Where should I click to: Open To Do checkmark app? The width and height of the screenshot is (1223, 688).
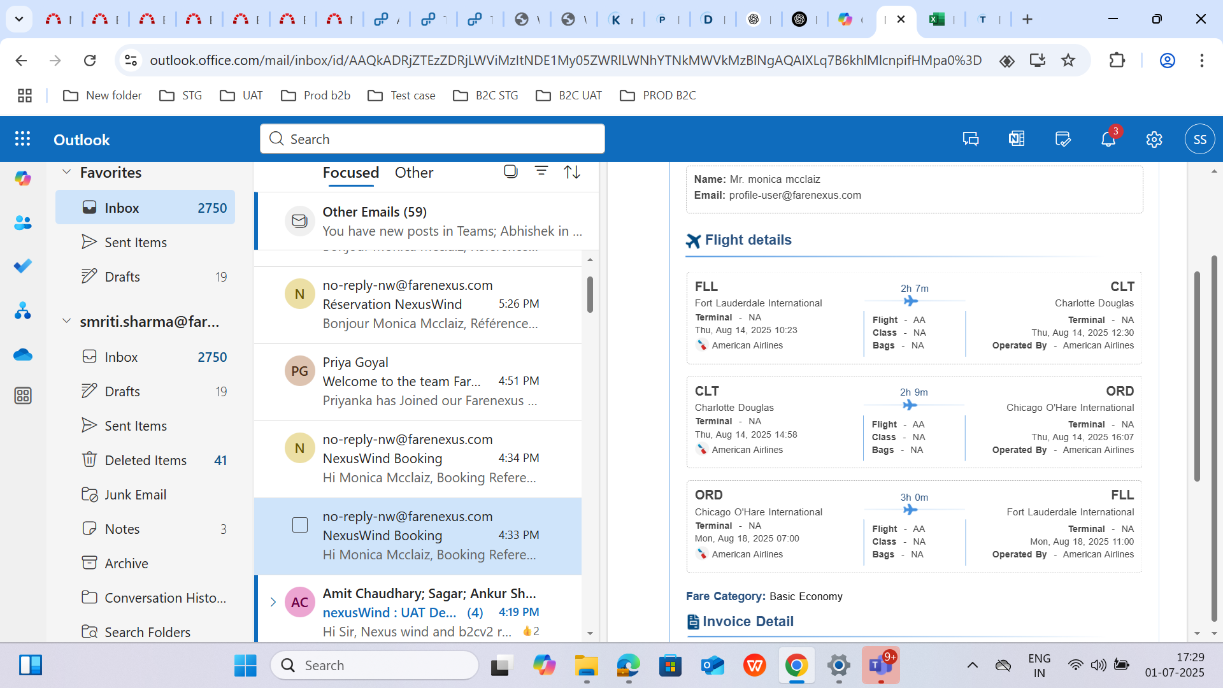23,266
